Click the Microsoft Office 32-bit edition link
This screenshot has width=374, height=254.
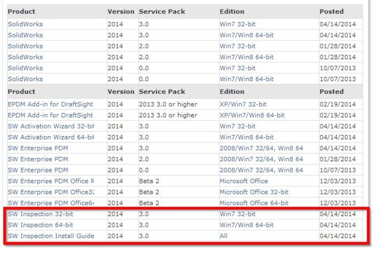[x=254, y=192]
